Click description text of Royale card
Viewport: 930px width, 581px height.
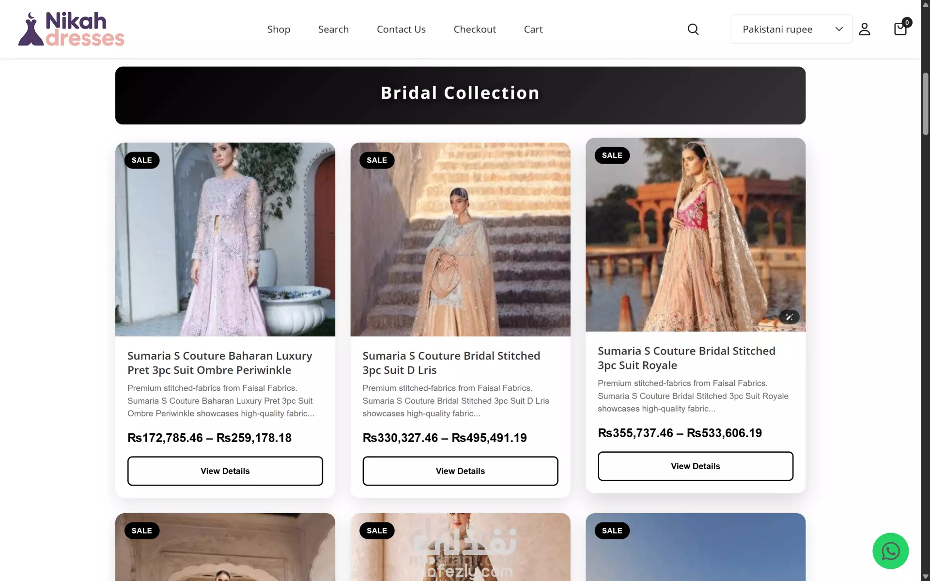click(693, 396)
